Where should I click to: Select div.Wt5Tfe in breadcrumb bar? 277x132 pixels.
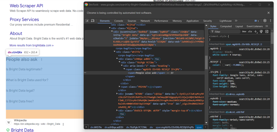tap(96, 127)
